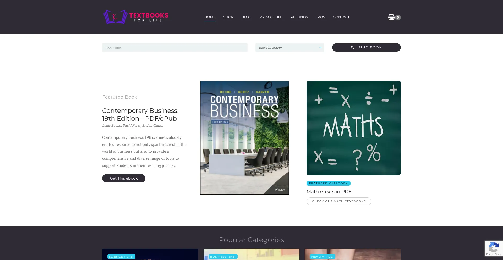Click the Textbooks For Life logo
Screen dimensions: 503x260
click(136, 17)
